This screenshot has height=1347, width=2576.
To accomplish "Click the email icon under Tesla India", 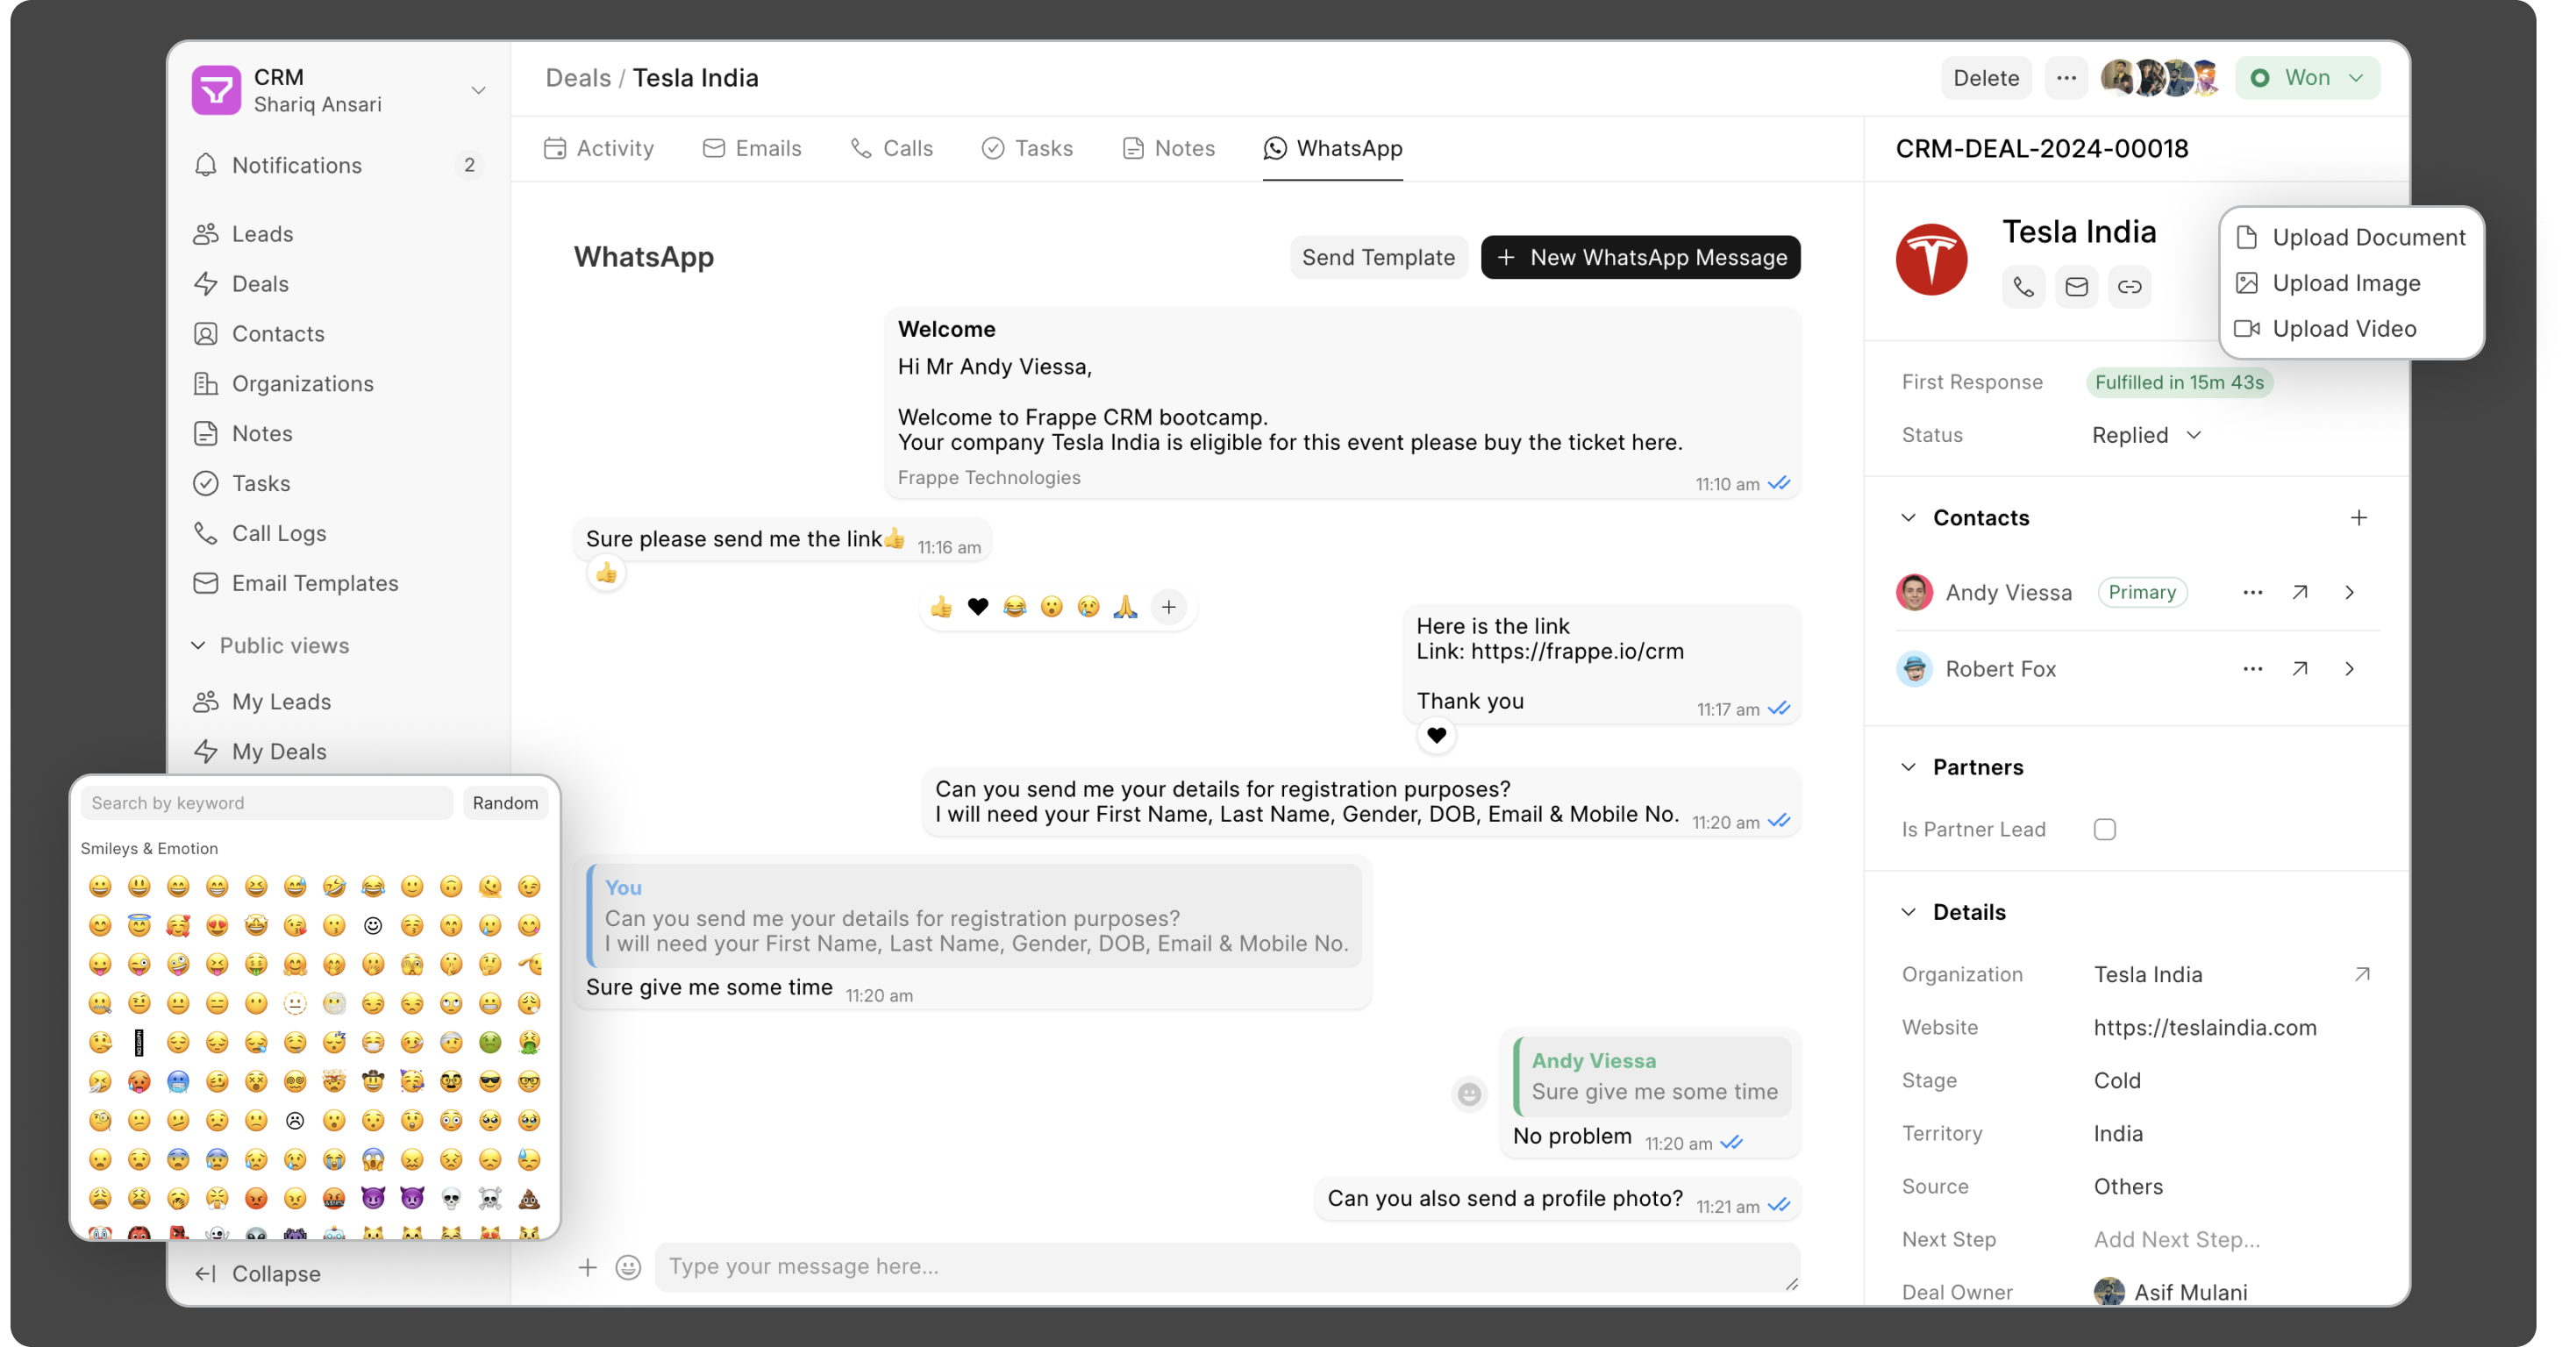I will tap(2076, 287).
